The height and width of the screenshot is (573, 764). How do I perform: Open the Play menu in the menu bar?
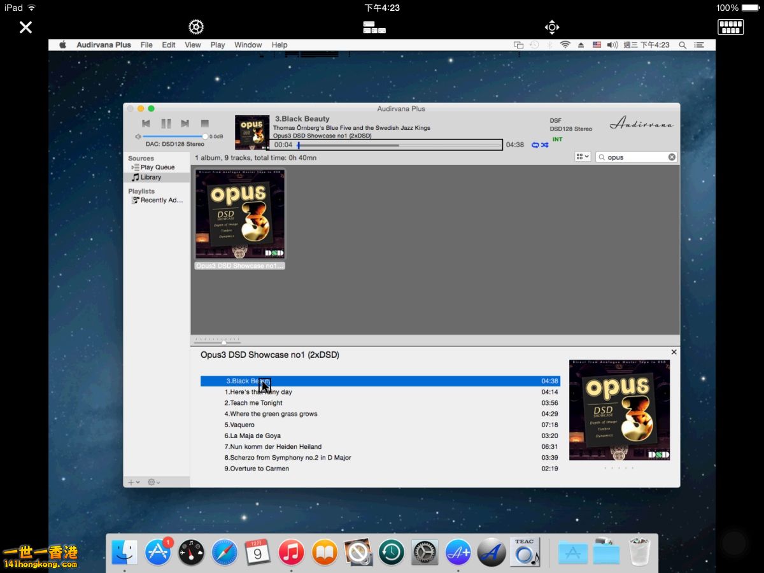coord(218,45)
